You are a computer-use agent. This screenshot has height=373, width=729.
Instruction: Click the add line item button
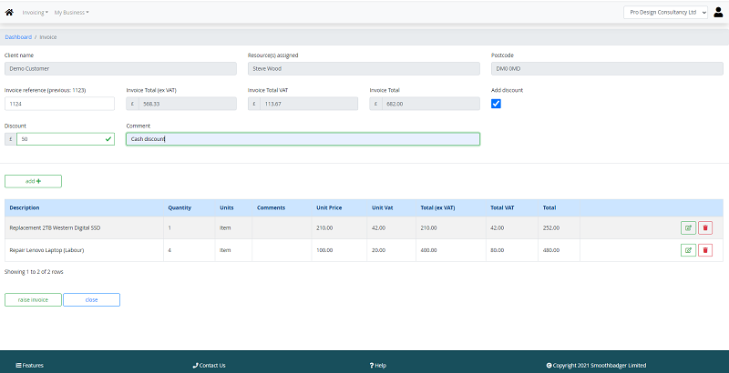pos(33,181)
